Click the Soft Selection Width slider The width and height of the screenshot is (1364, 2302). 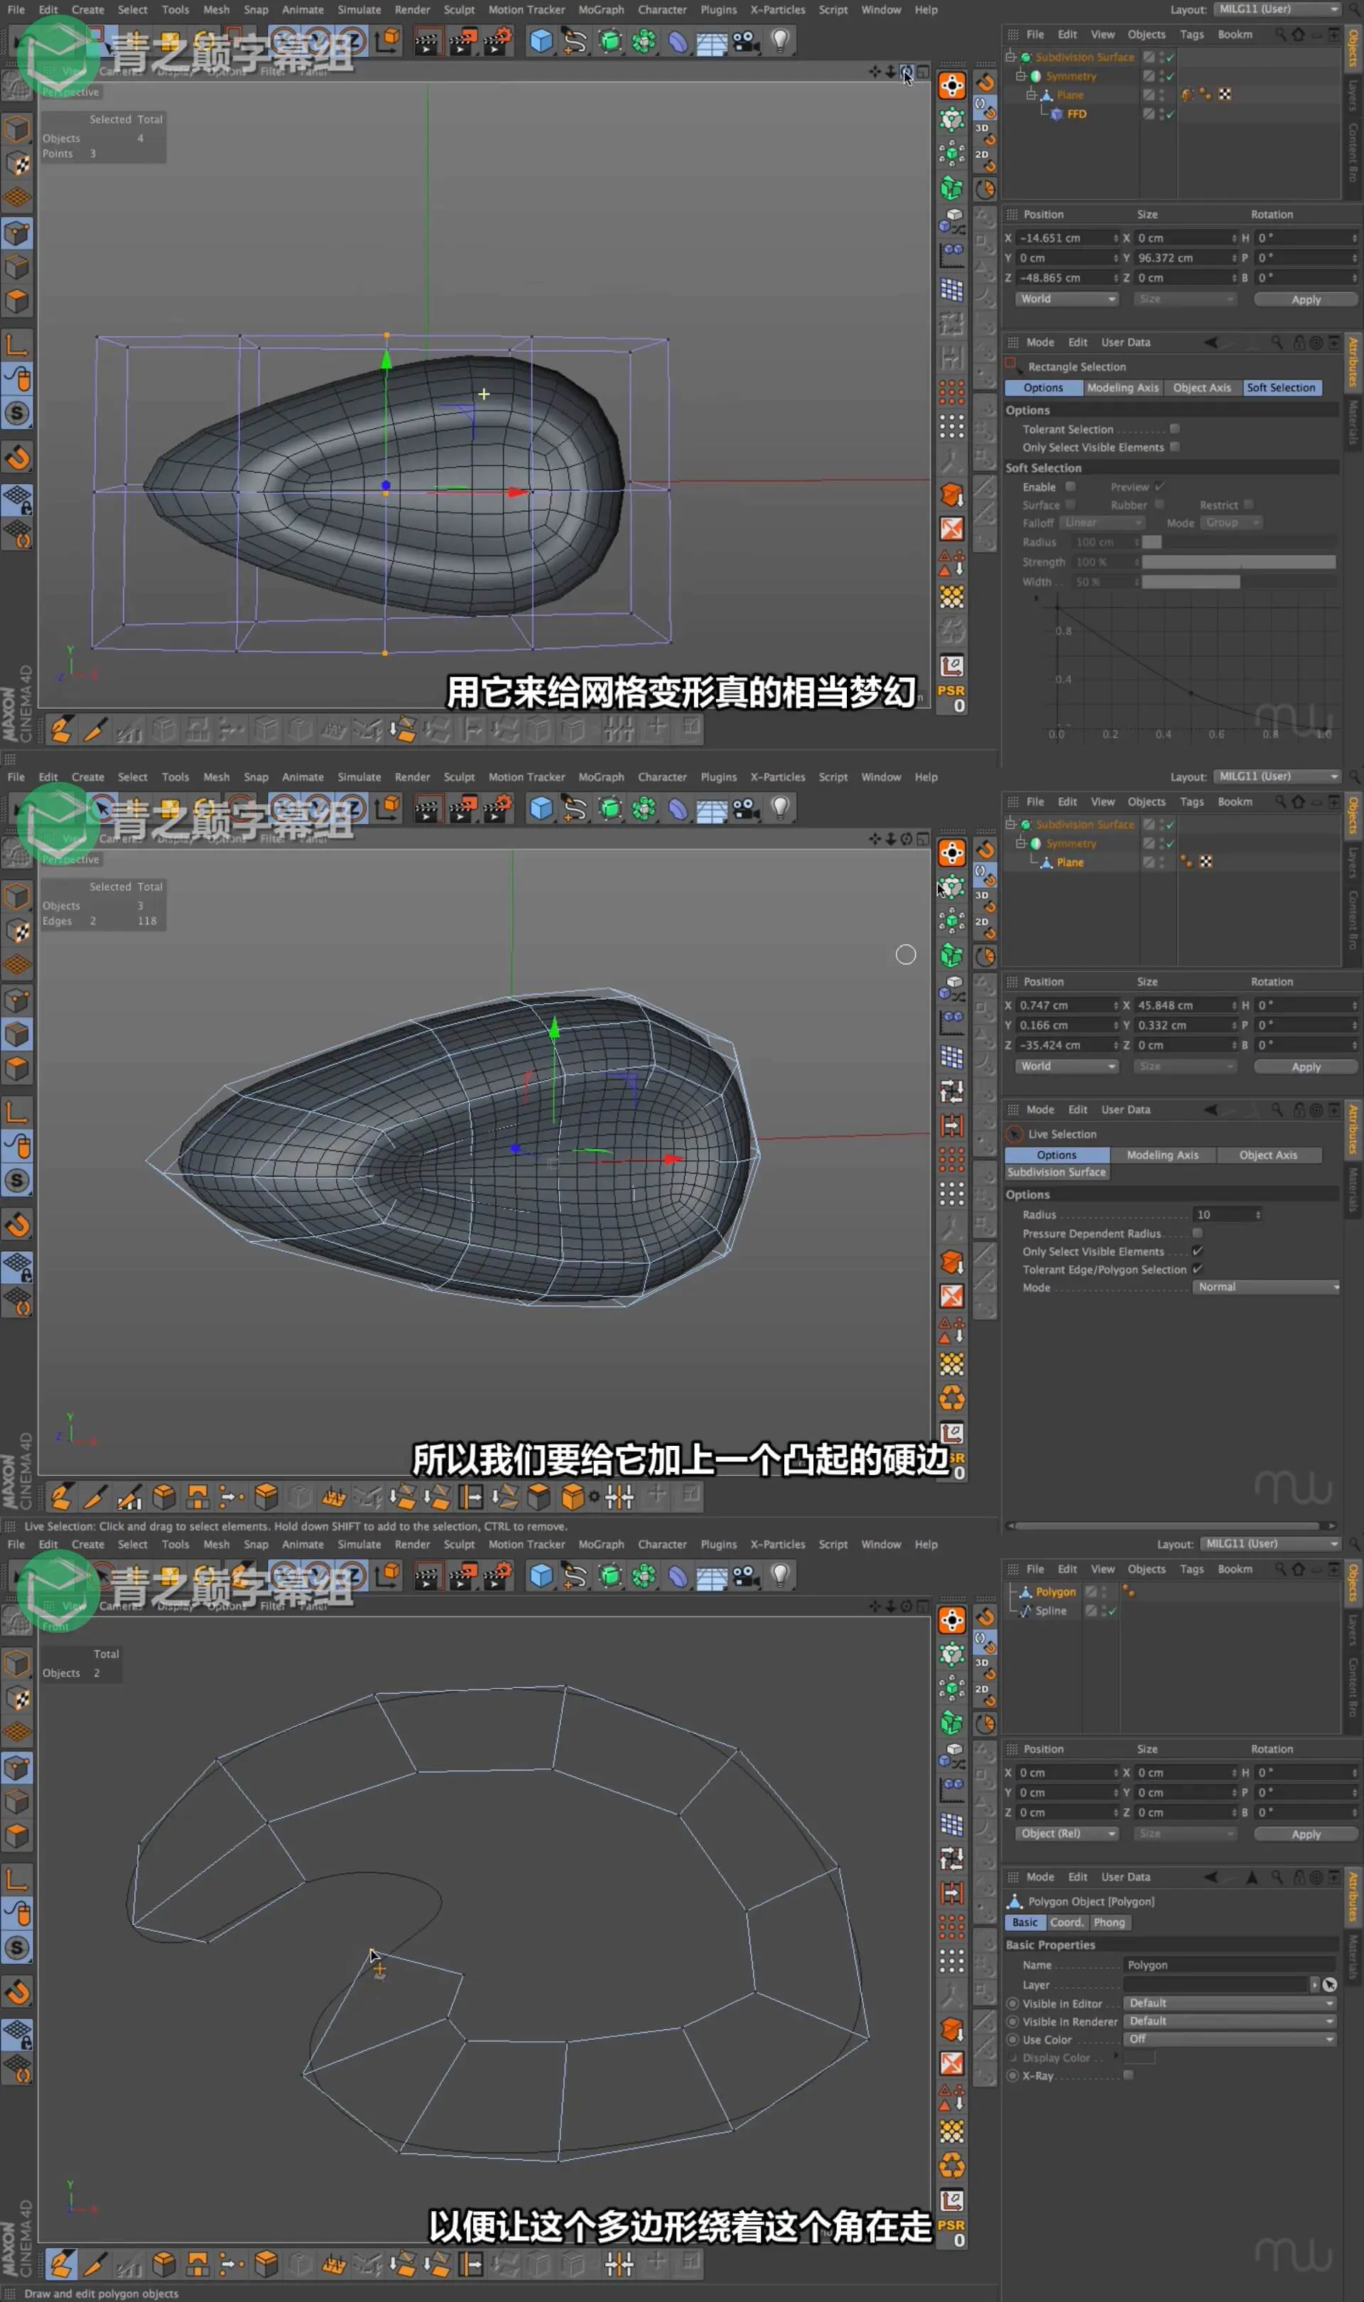tap(1238, 582)
